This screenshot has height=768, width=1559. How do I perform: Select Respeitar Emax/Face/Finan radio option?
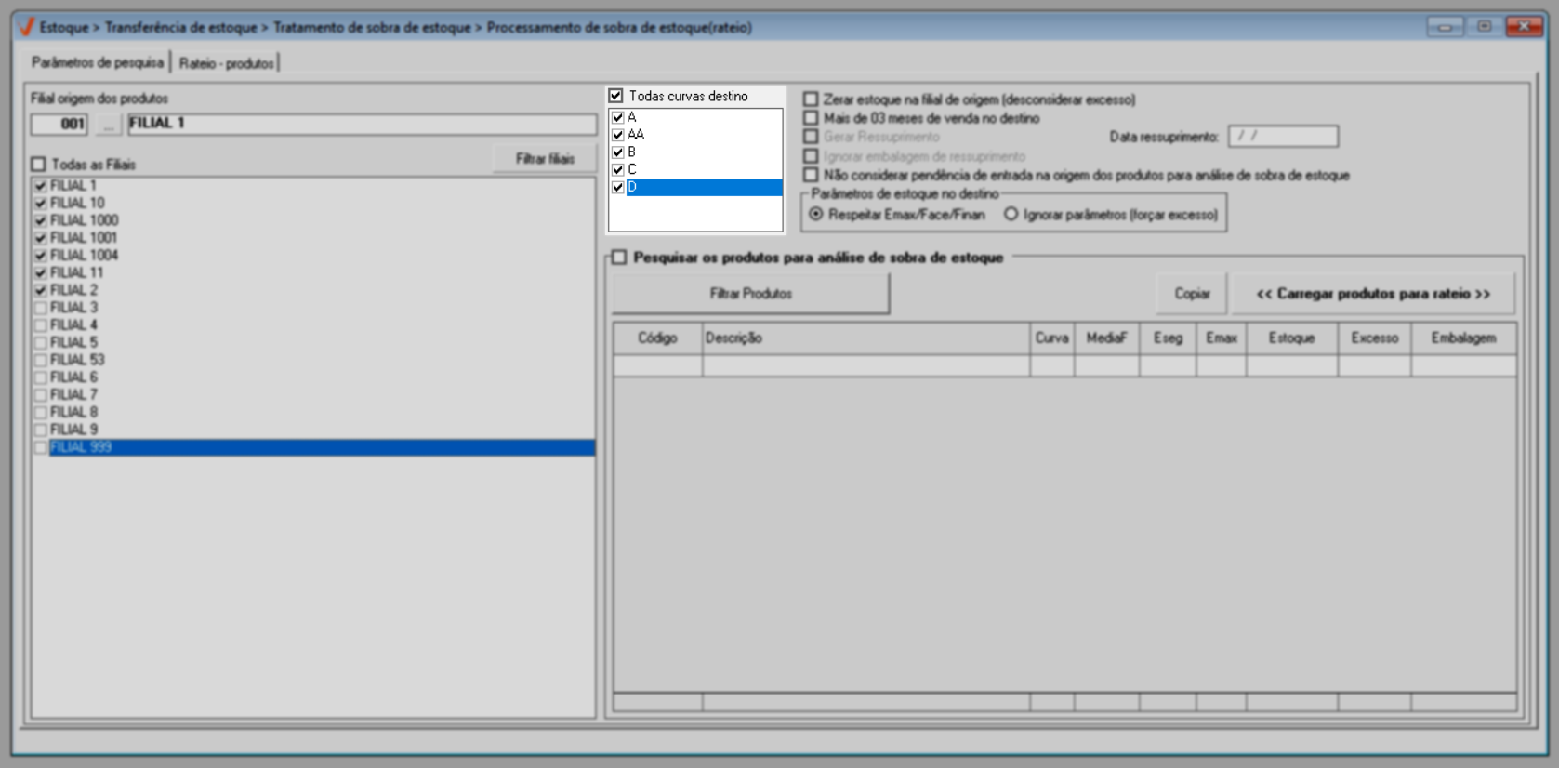point(816,215)
